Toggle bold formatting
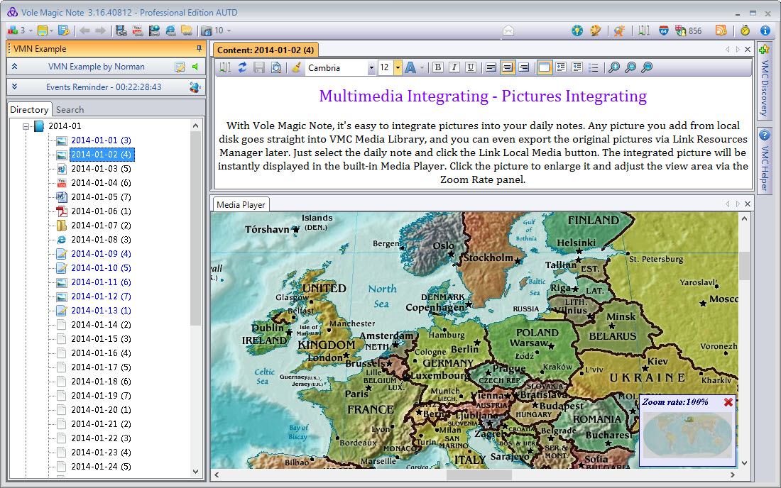The image size is (781, 488). pyautogui.click(x=438, y=67)
